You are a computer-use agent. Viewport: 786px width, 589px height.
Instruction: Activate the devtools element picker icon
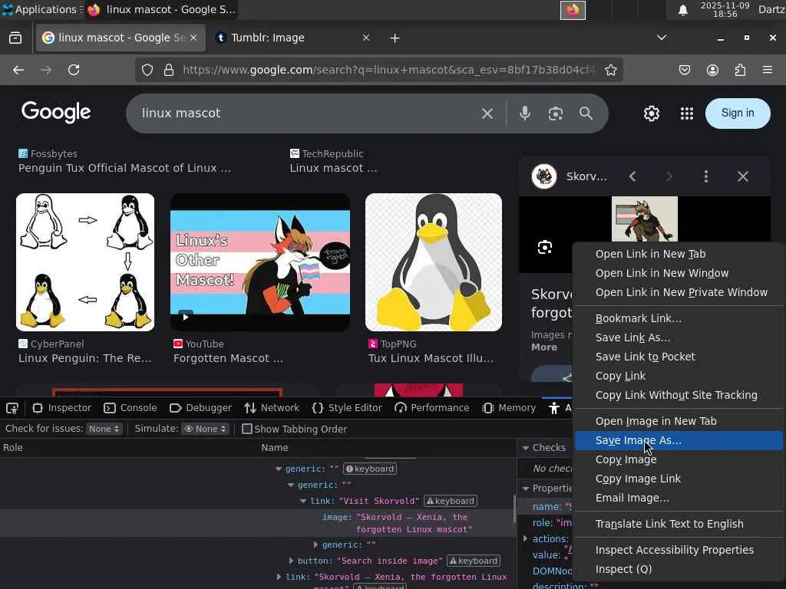pyautogui.click(x=12, y=408)
